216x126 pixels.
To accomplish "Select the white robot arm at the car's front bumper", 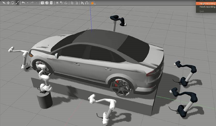I will tap(21, 58).
